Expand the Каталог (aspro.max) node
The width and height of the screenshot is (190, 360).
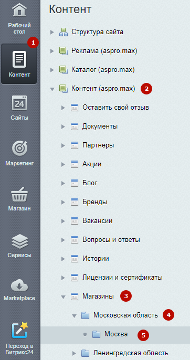point(52,70)
